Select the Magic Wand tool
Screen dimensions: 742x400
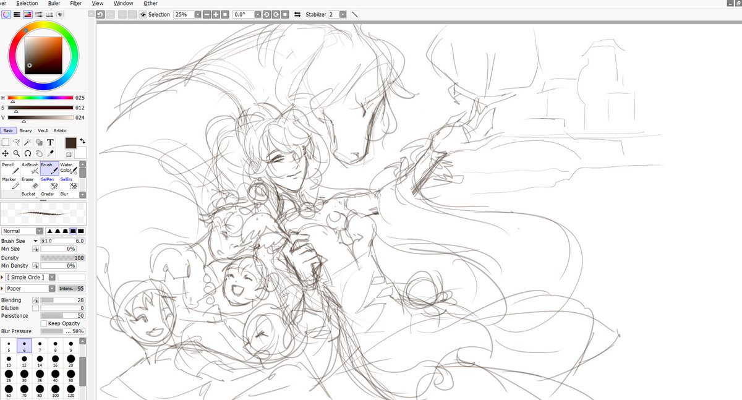(27, 142)
